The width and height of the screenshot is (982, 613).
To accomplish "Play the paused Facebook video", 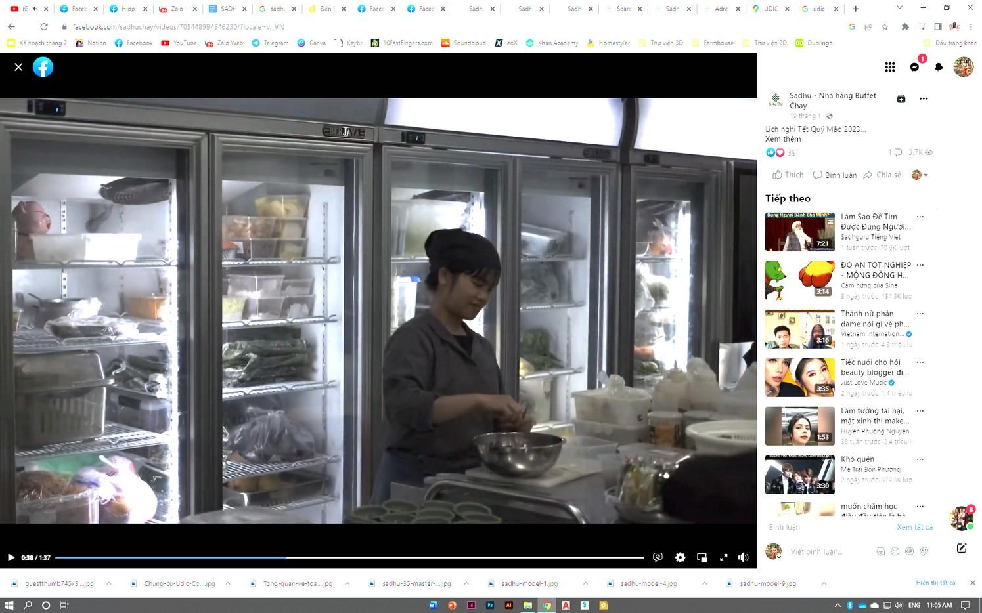I will coord(11,557).
